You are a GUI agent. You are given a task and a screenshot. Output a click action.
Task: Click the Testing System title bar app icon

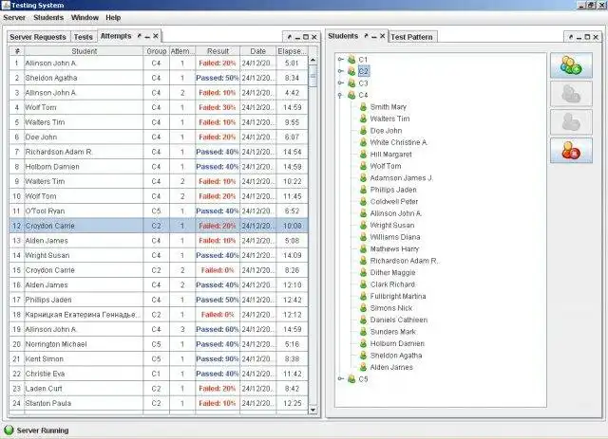tap(6, 5)
